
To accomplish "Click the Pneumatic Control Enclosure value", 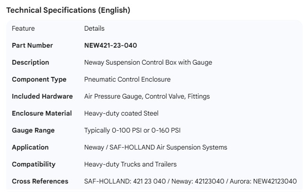I will click(127, 79).
